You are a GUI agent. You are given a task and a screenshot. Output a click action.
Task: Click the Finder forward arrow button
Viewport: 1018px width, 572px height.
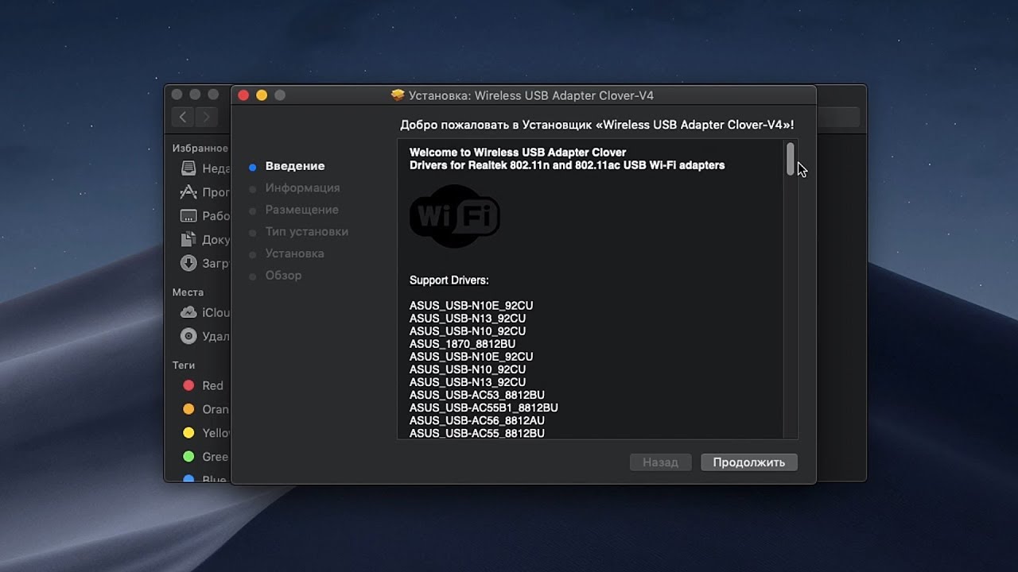click(206, 117)
